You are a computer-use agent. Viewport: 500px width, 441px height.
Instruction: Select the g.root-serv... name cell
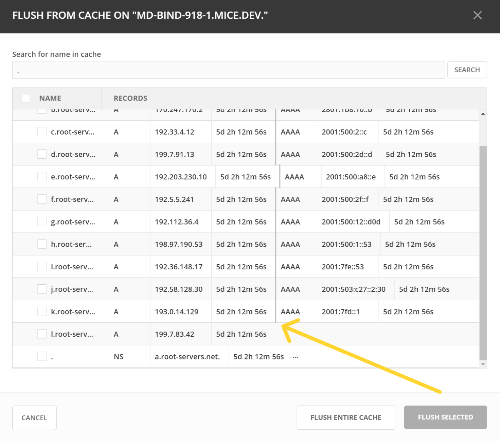[73, 222]
